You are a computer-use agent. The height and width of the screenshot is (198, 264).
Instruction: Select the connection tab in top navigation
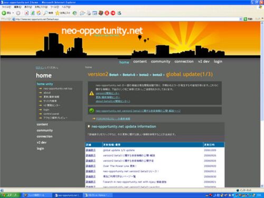tap(184, 62)
